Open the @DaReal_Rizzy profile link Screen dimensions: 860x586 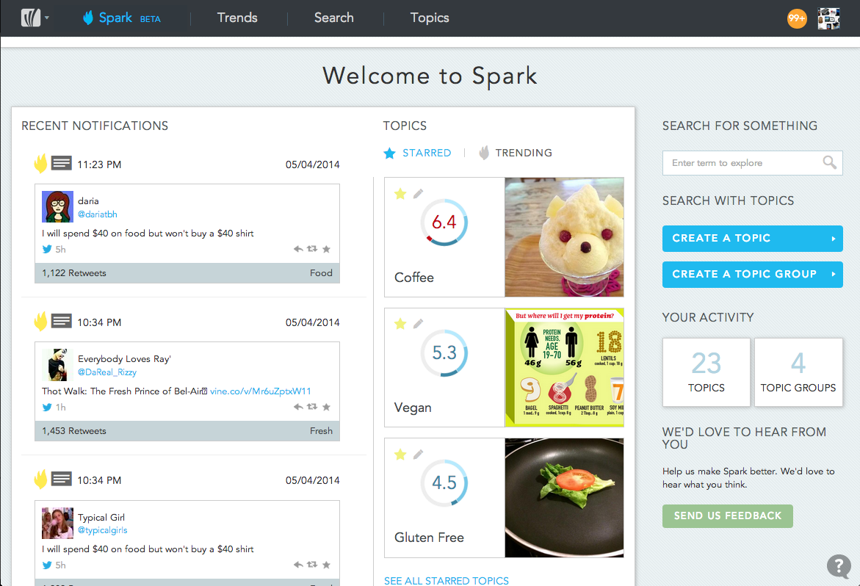coord(107,372)
